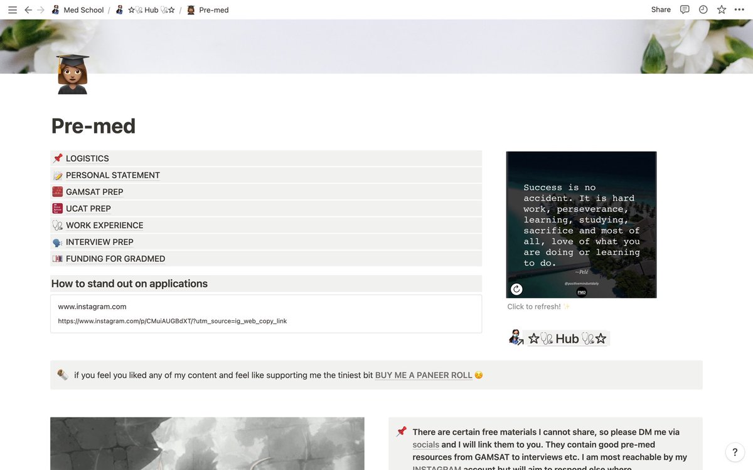
Task: View page updates clock icon
Action: 703,9
